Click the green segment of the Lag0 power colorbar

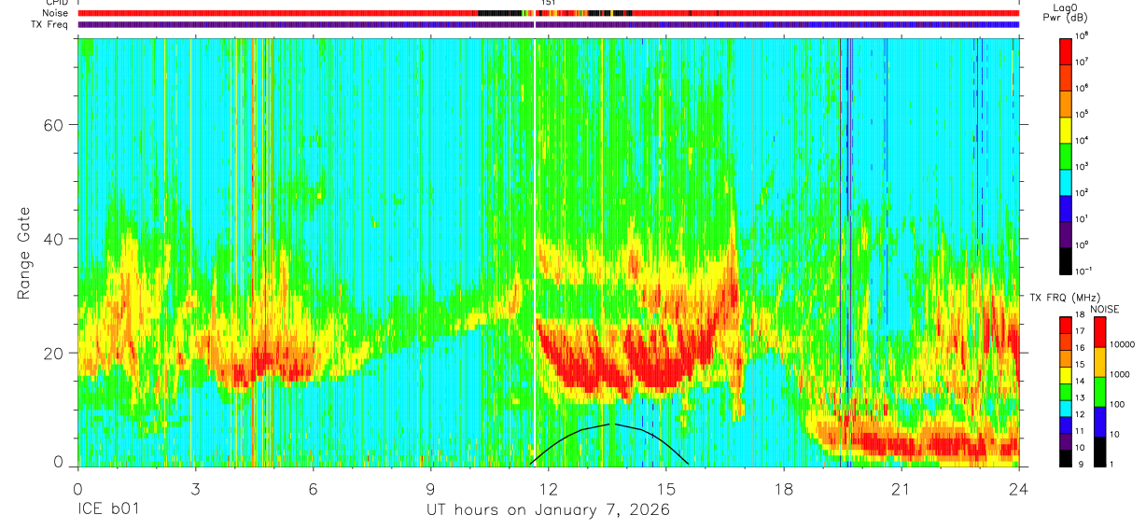click(1067, 155)
